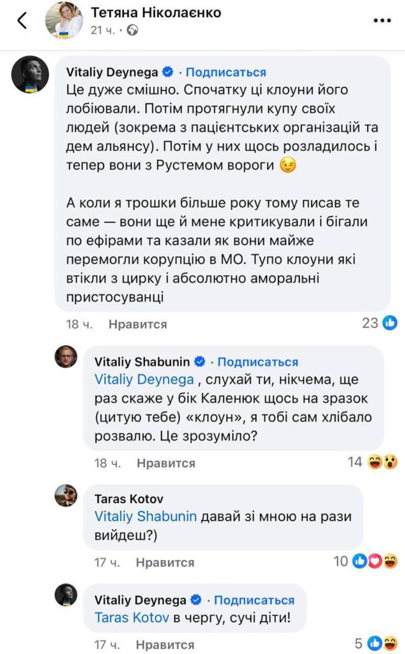Like Vitaliy Shabunin's reply
This screenshot has width=405, height=654.
click(165, 463)
